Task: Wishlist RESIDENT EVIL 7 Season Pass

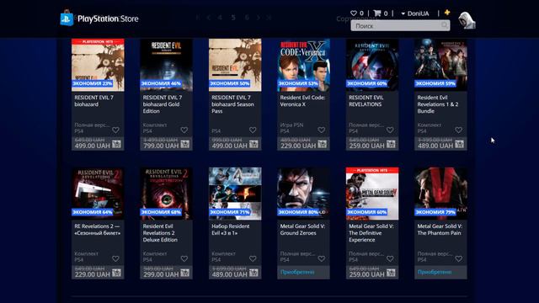Action: tap(253, 130)
